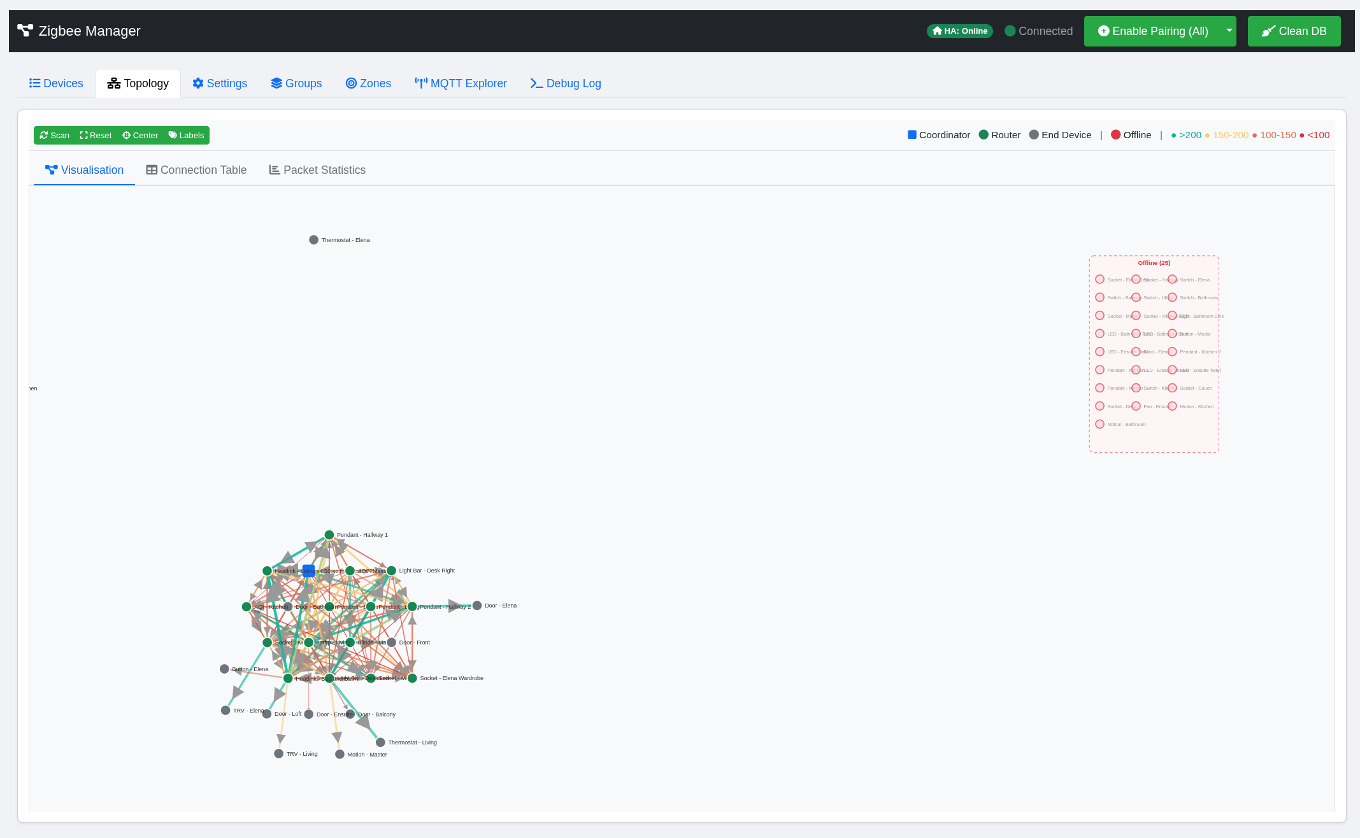The width and height of the screenshot is (1360, 838).
Task: Select the Light Bar - Desk Right node
Action: [392, 571]
